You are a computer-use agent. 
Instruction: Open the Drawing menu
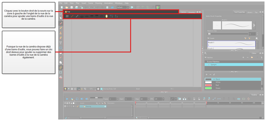click(x=99, y=3)
